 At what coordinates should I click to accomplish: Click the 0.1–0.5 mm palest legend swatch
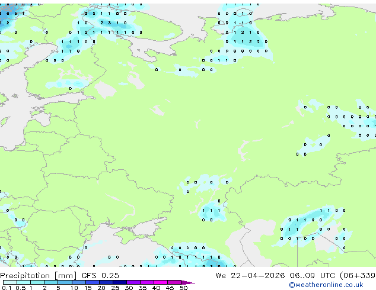(x=10, y=282)
